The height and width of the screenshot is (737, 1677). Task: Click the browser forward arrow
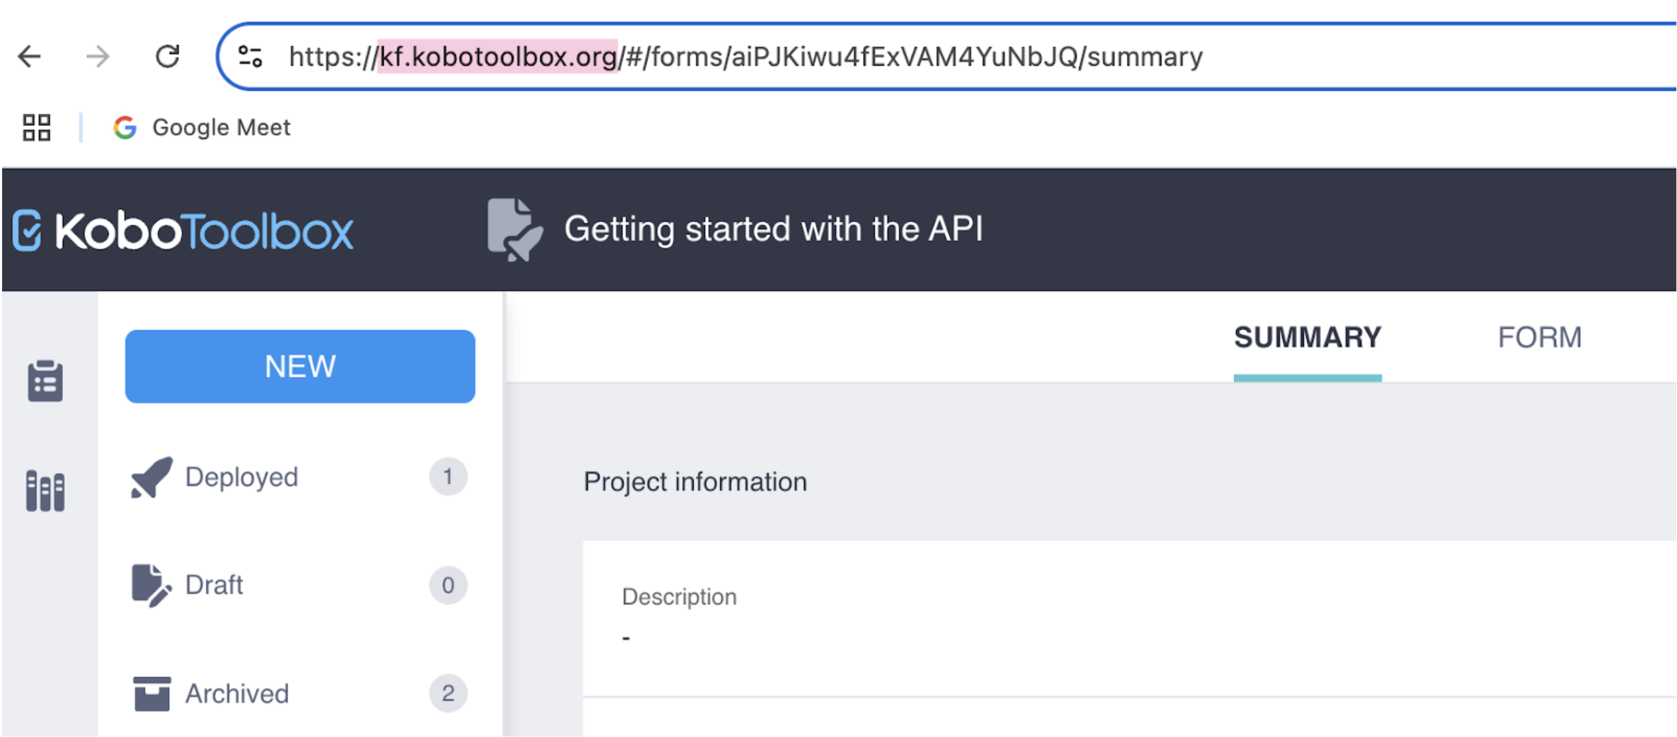point(98,57)
